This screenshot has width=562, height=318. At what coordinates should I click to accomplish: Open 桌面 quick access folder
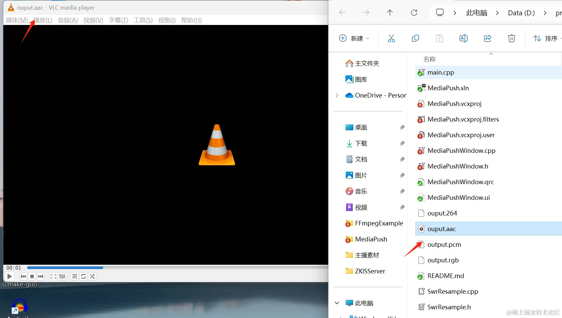coord(356,127)
